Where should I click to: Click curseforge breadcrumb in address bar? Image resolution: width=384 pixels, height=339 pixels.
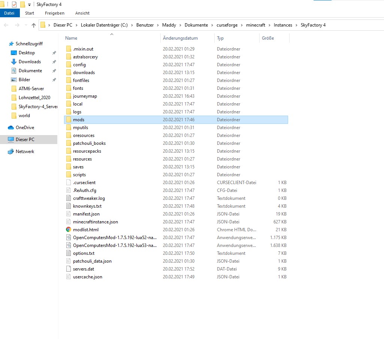coord(227,25)
